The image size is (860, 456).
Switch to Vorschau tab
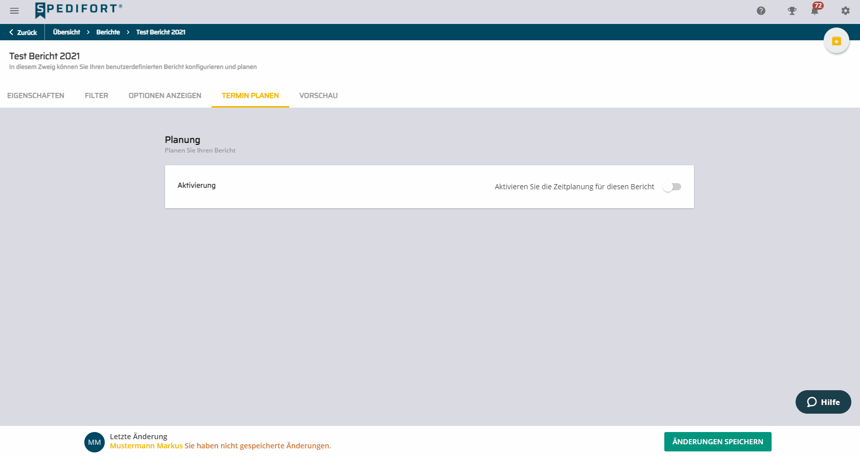pos(318,95)
